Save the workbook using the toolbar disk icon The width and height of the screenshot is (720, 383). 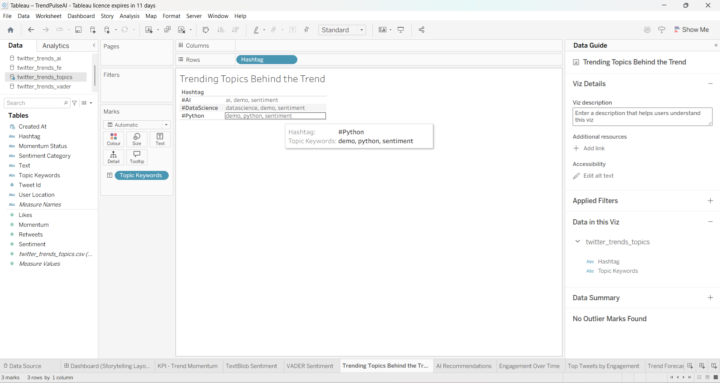coord(78,30)
